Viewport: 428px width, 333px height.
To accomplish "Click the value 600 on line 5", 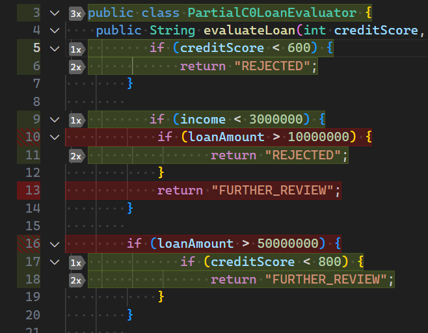I will (299, 48).
